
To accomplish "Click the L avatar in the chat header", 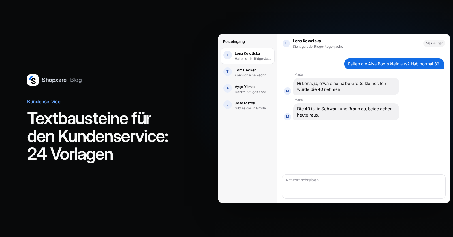I will tap(286, 43).
